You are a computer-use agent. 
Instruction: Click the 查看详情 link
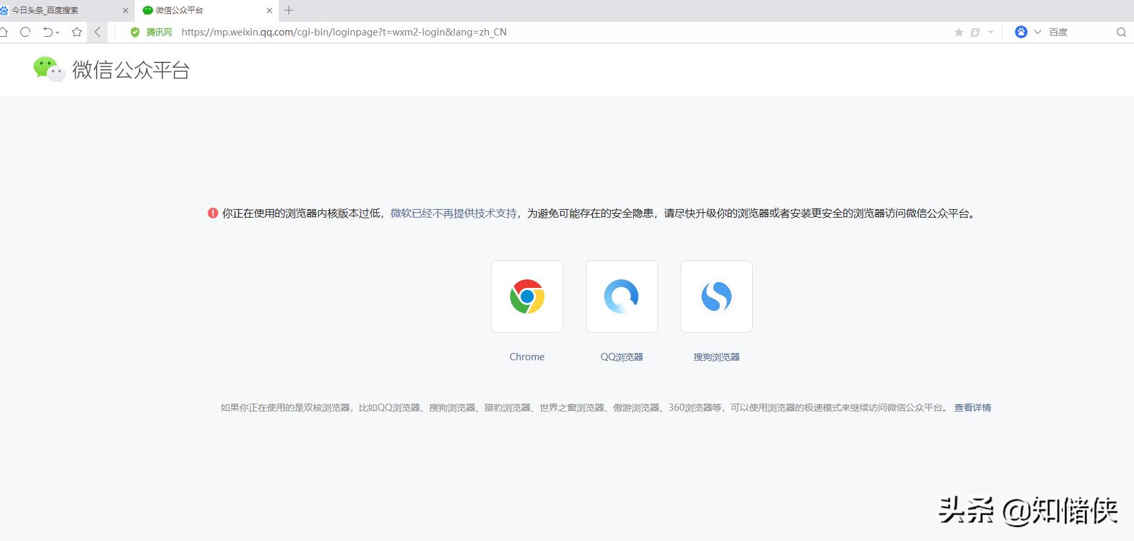coord(972,408)
